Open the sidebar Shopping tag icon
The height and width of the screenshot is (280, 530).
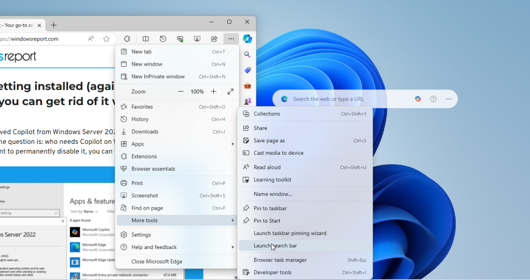coord(247,70)
